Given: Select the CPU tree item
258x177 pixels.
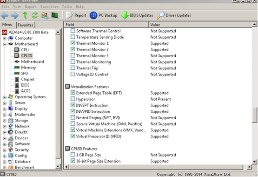Looking at the screenshot, I should pyautogui.click(x=25, y=50).
